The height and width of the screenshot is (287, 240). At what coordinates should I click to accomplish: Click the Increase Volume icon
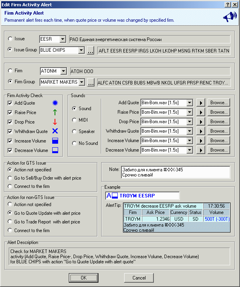click(x=55, y=141)
